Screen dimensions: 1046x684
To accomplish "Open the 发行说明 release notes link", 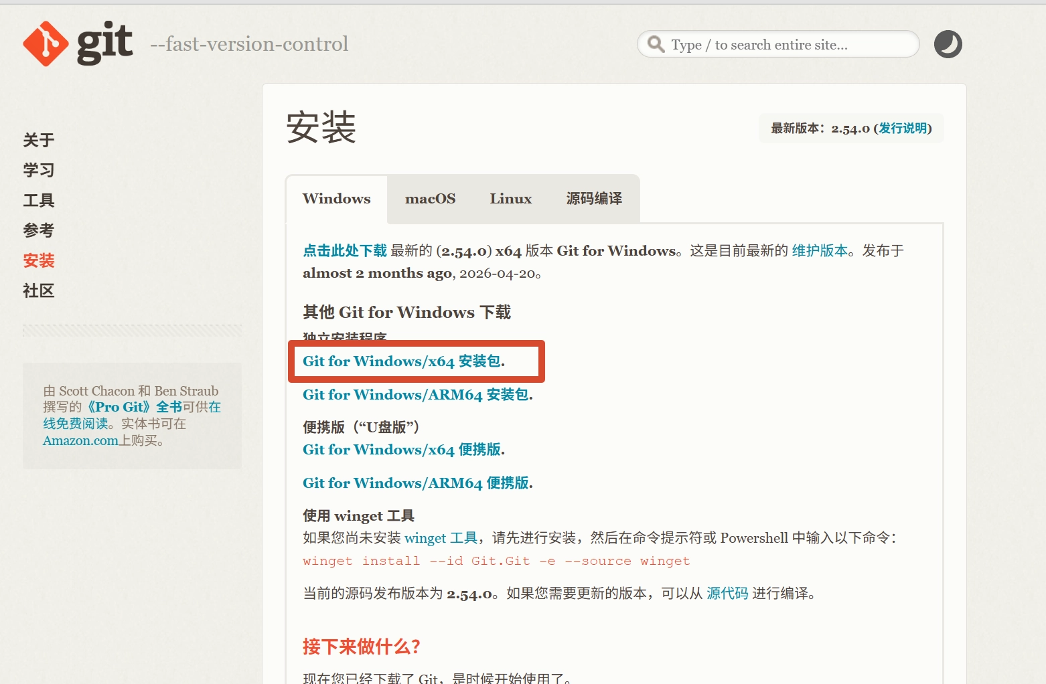I will [903, 129].
